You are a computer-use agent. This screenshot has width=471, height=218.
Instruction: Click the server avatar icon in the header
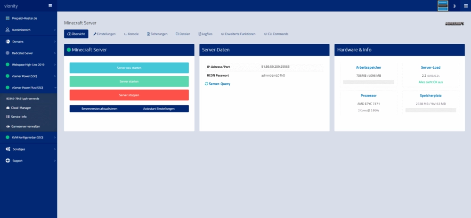[x=443, y=6]
